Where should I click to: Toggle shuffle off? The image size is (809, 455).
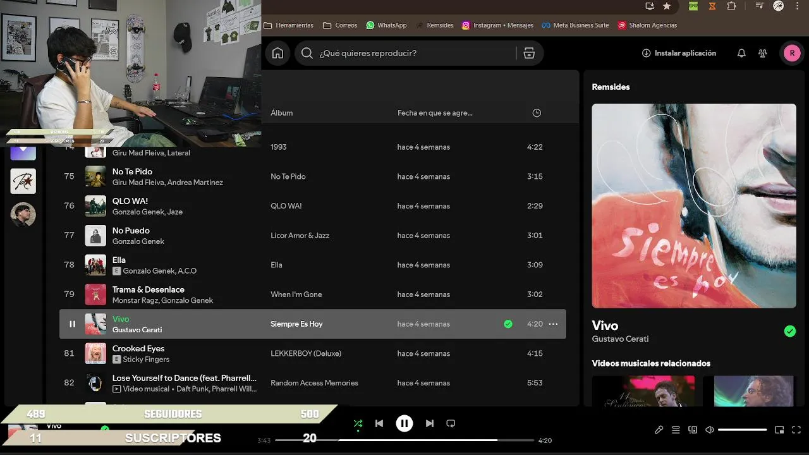358,423
